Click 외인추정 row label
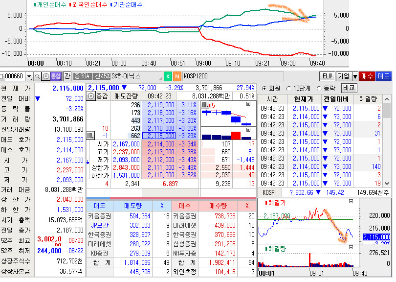Image resolution: width=396 pixels, height=282 pixels. click(185, 272)
